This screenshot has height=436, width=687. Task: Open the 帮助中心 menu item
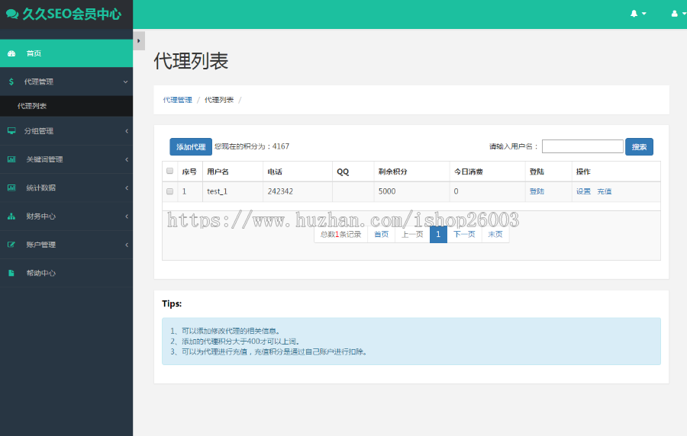pos(66,273)
